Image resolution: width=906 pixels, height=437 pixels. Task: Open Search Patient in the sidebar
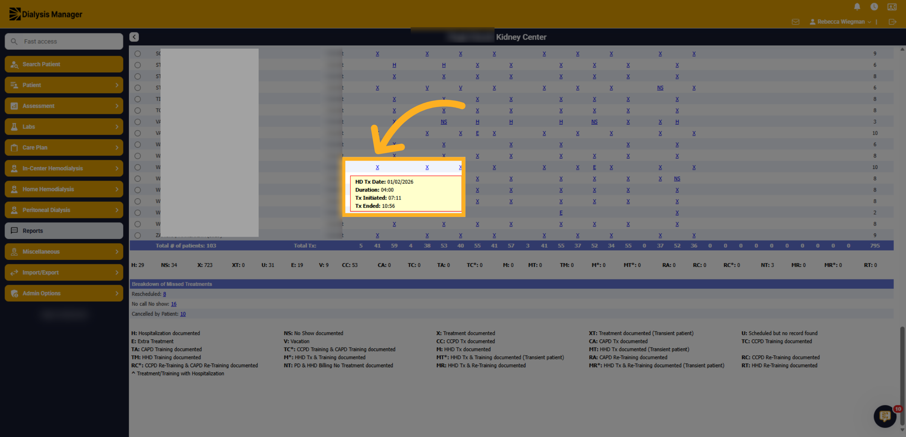click(x=64, y=64)
